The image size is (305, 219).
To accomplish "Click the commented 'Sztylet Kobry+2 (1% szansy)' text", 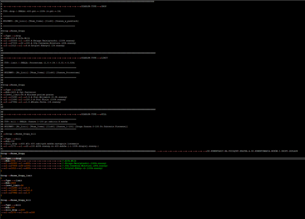I will coord(48,46).
